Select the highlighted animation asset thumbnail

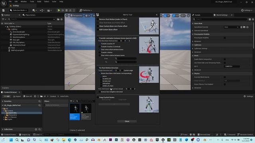75,112
